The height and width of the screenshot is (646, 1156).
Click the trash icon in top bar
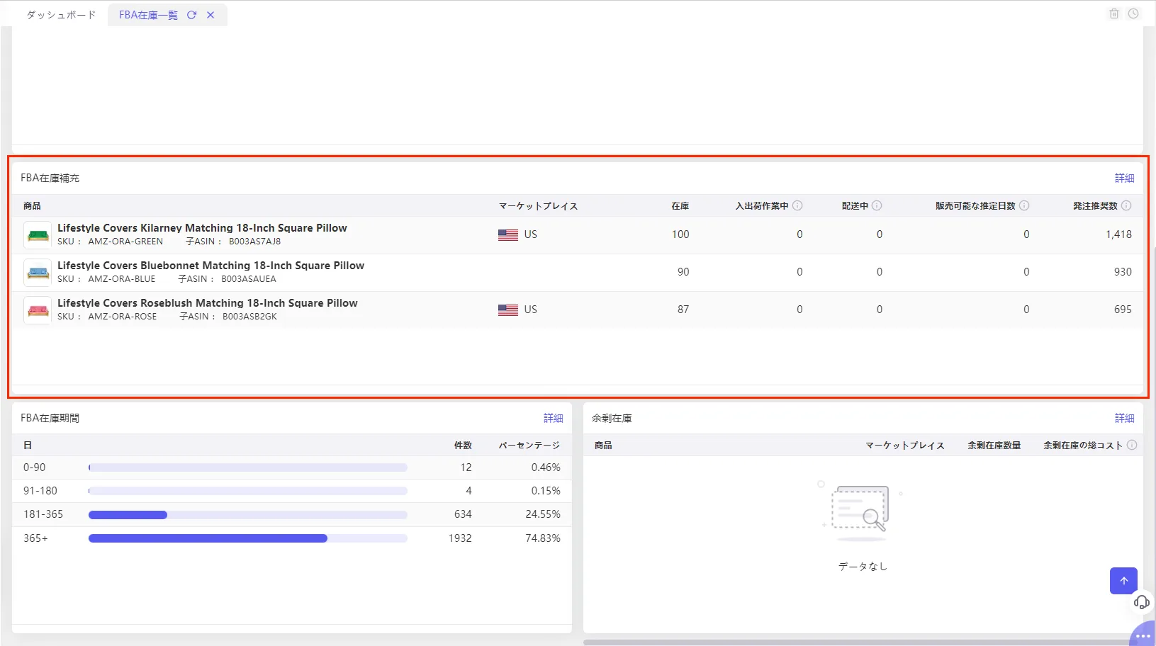pyautogui.click(x=1114, y=14)
